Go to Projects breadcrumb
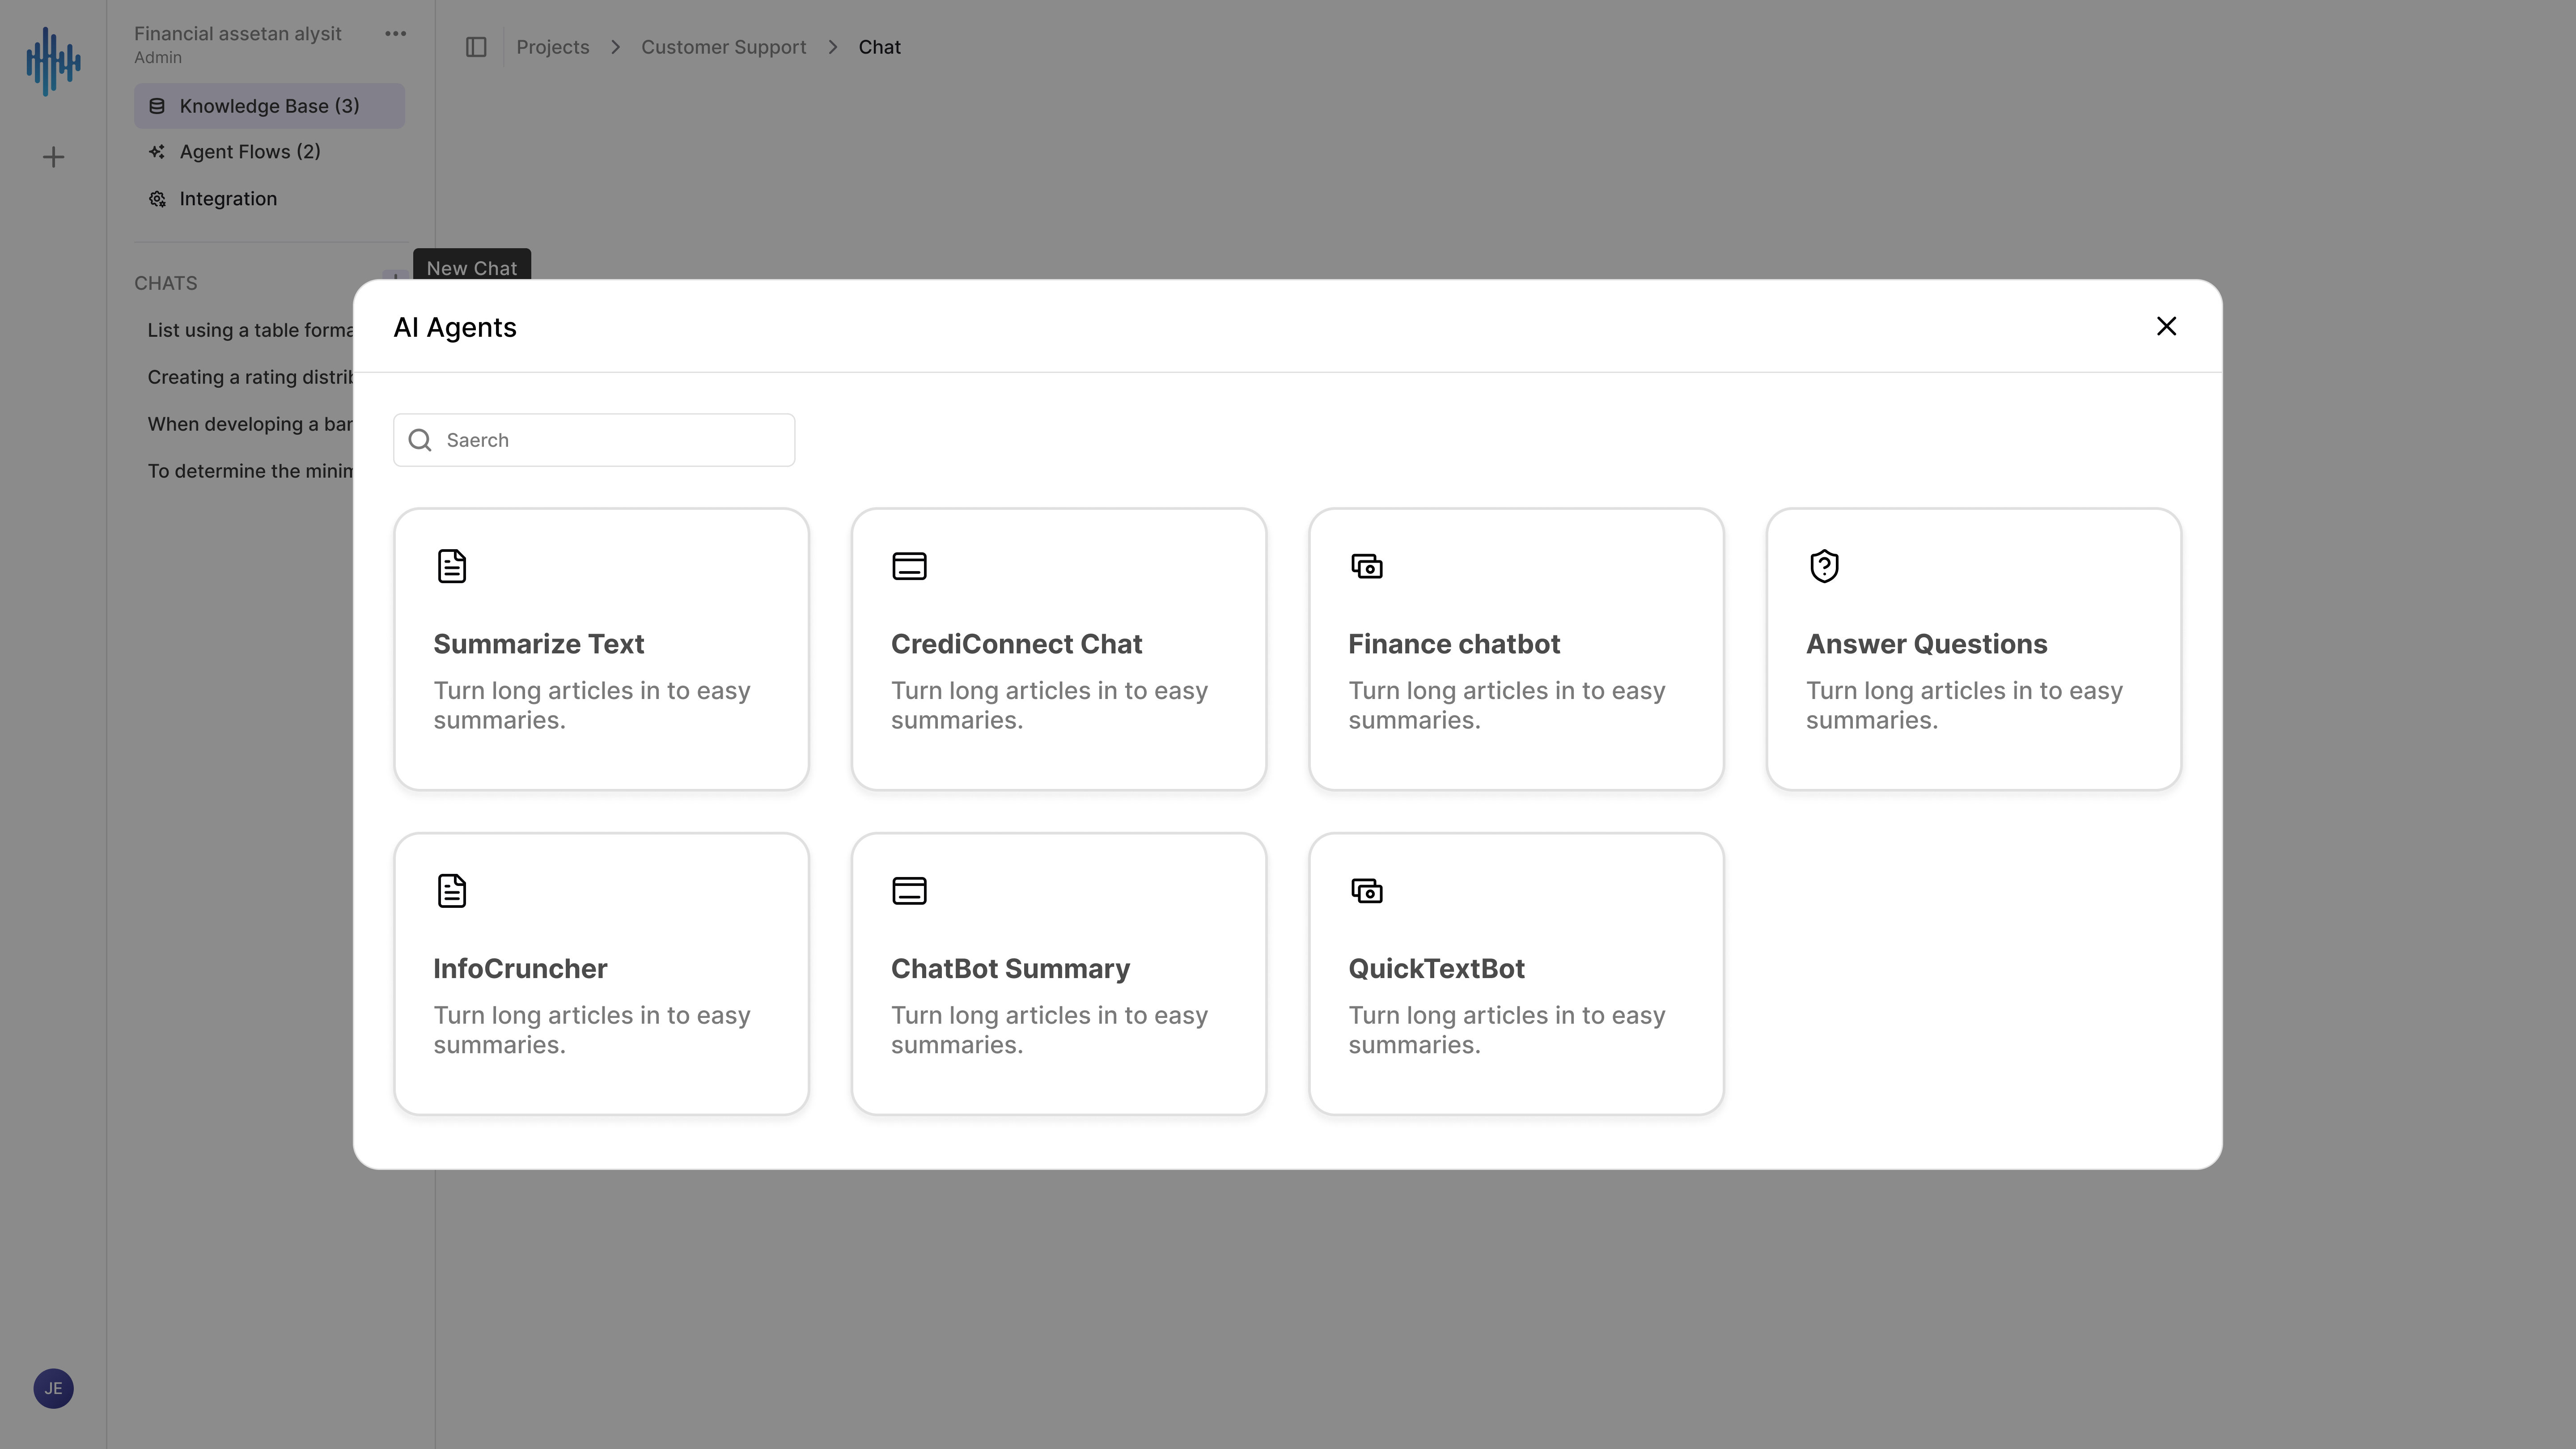The image size is (2576, 1449). tap(553, 47)
